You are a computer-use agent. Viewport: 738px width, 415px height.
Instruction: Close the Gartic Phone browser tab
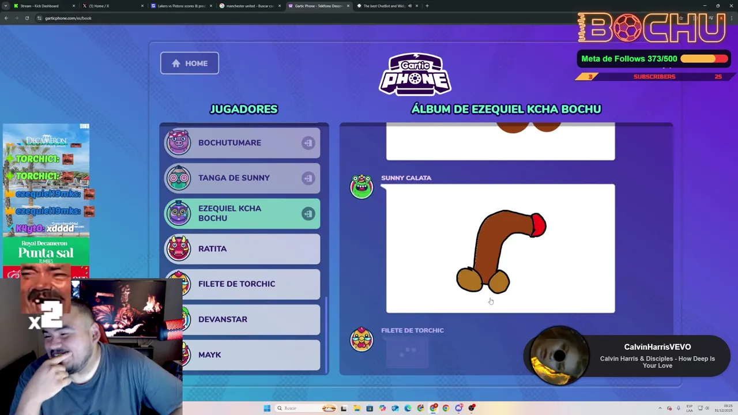pos(348,6)
